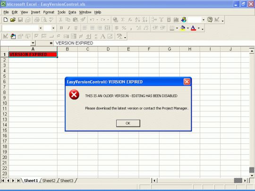Click the Office Assistant help icon
Viewport: 255px width, 191px height.
(x=210, y=20)
